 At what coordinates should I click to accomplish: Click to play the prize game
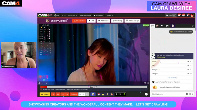(161, 57)
